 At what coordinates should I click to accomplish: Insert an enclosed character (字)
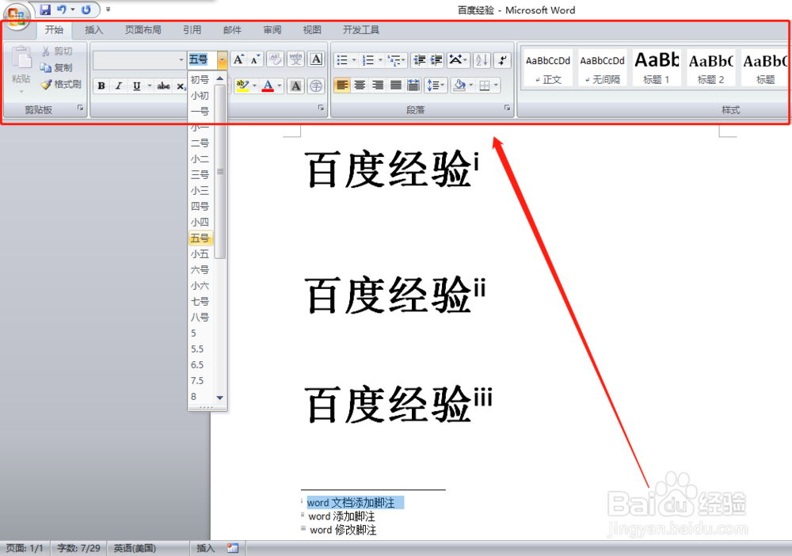[316, 86]
